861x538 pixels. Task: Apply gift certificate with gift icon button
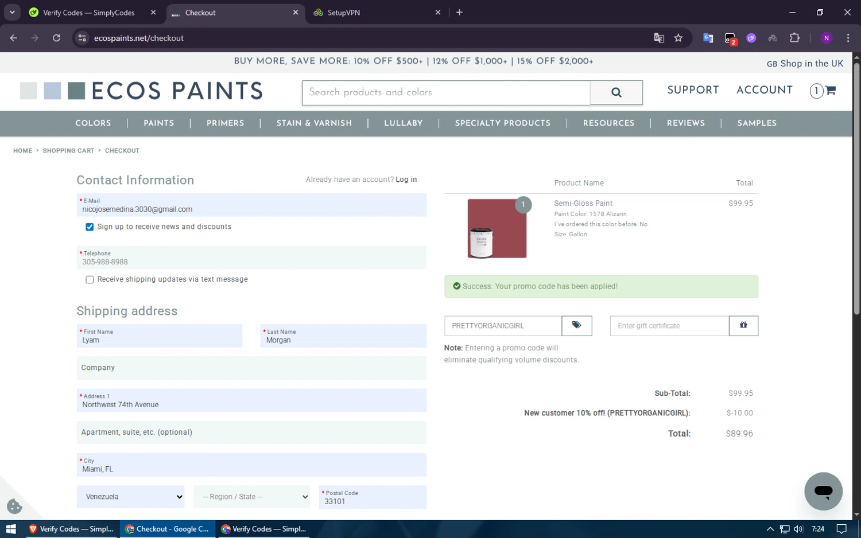coord(743,326)
